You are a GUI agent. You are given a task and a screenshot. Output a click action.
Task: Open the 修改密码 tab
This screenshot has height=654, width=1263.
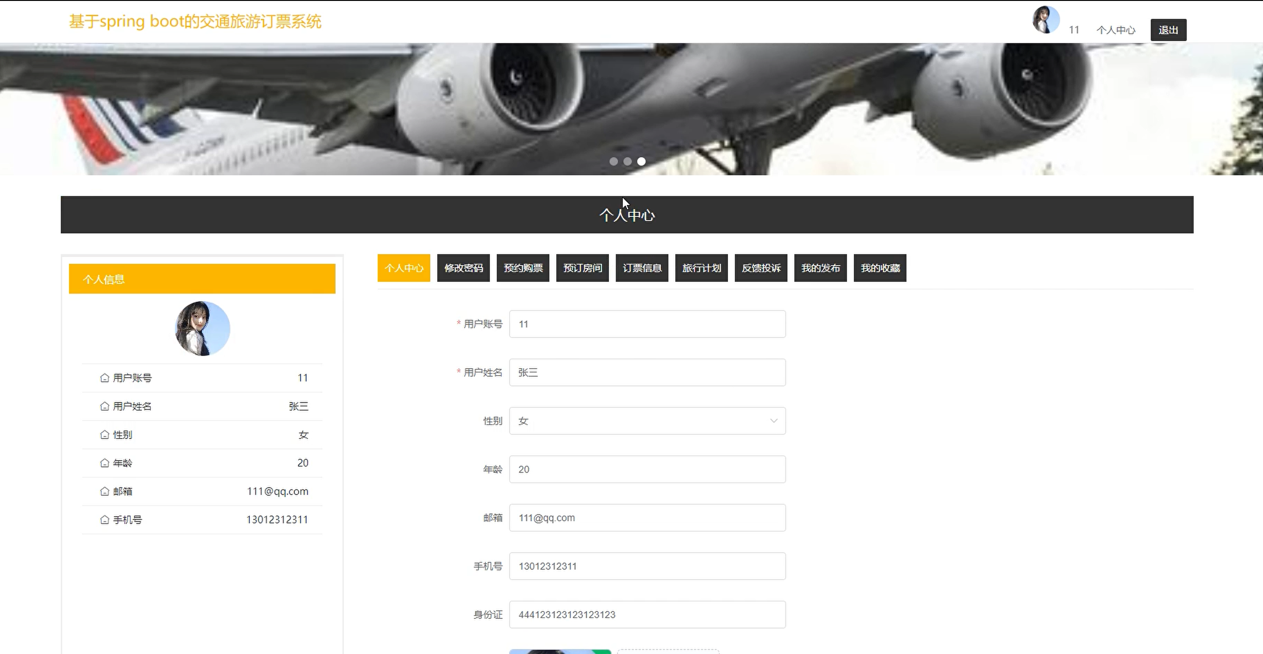pos(463,268)
